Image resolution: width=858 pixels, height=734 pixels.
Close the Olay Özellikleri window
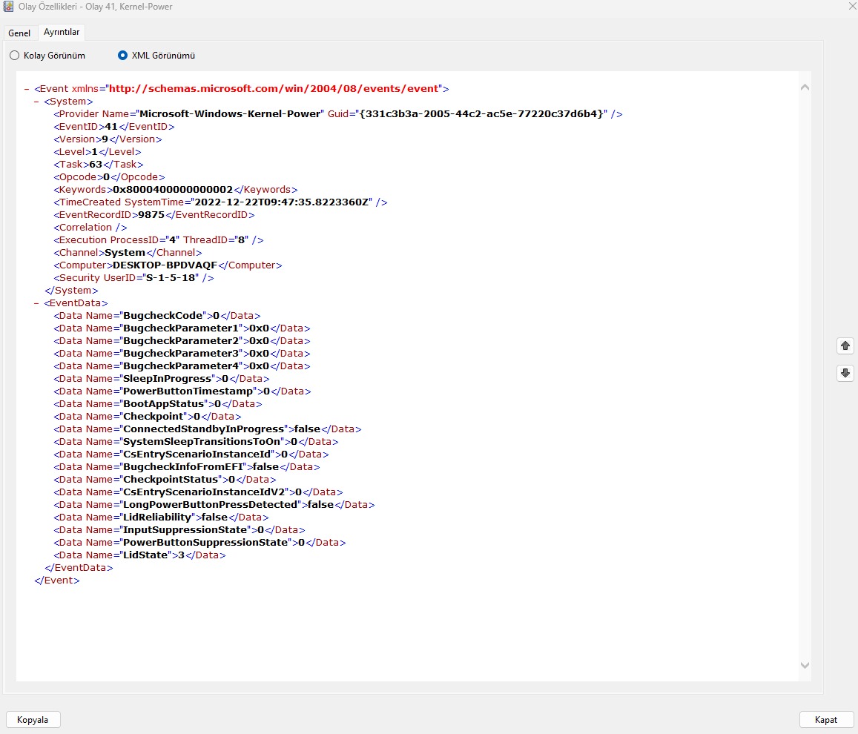[x=851, y=7]
